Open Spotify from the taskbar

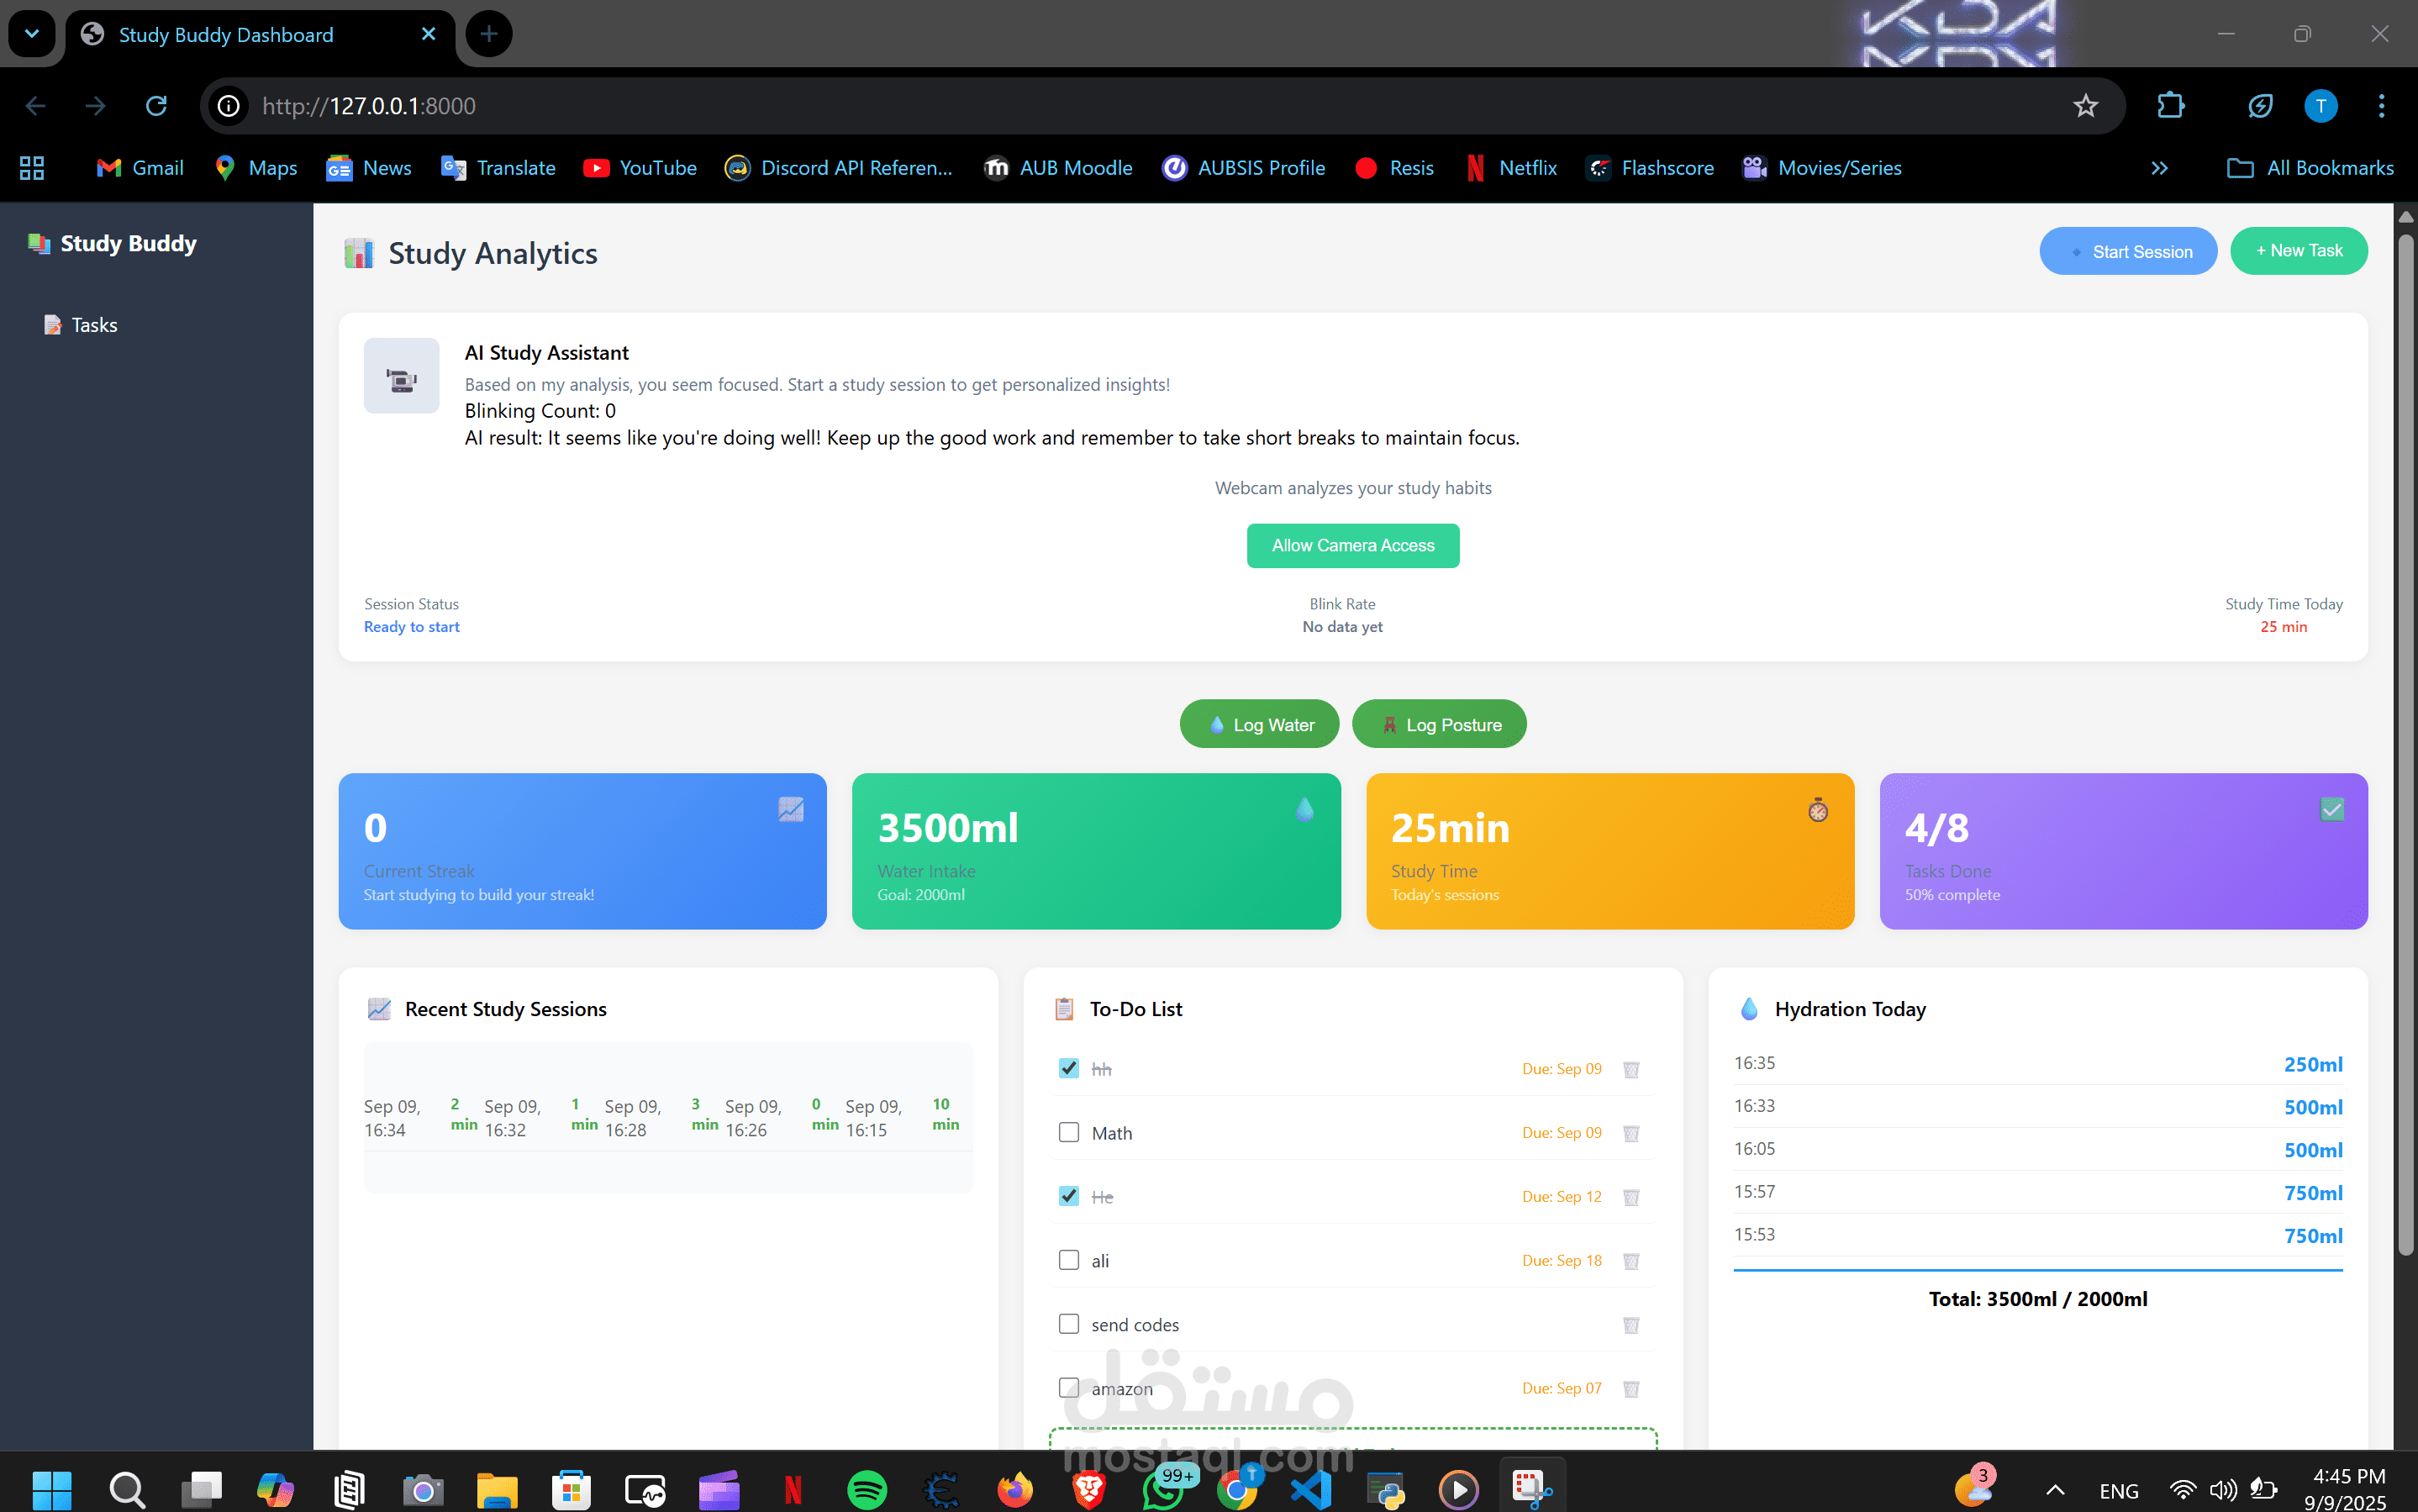coord(866,1490)
